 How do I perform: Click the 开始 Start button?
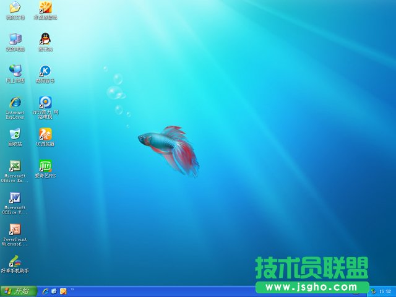pyautogui.click(x=18, y=291)
